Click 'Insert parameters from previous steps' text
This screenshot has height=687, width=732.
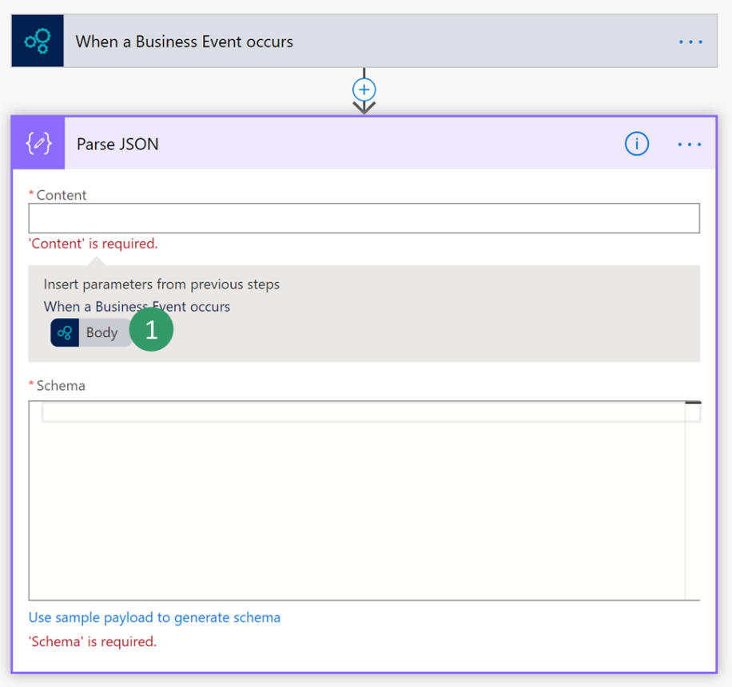tap(161, 284)
